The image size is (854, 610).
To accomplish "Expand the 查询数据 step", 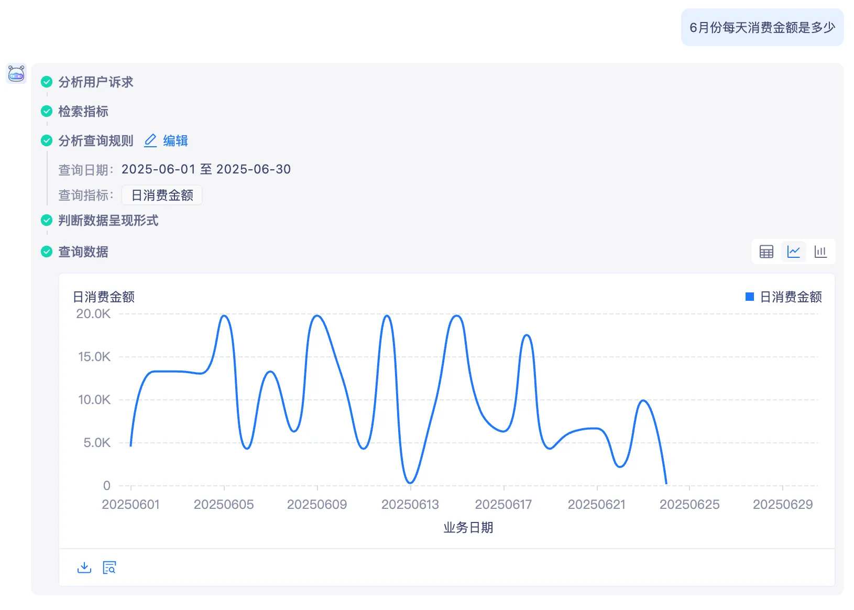I will click(x=83, y=252).
